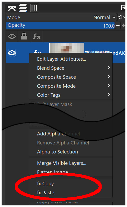The height and width of the screenshot is (207, 127).
Task: Click the eye visibility column header
Action: pyautogui.click(x=12, y=36)
